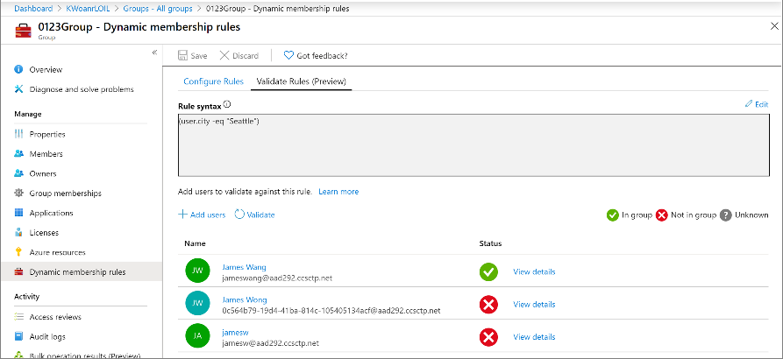Click the Diagnose and solve problems wrench icon

[x=19, y=89]
